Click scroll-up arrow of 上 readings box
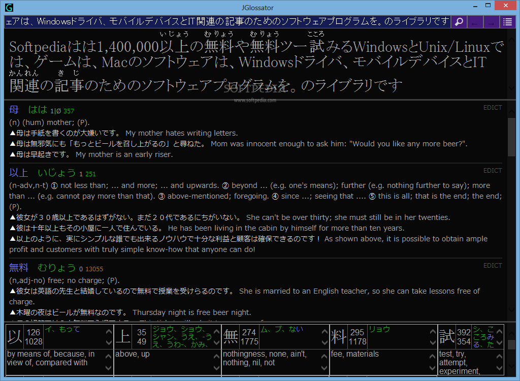 216,332
